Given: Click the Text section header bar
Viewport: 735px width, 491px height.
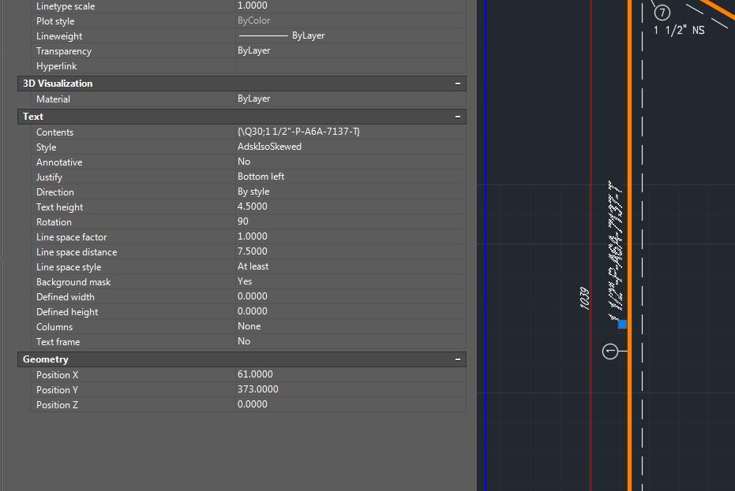Looking at the screenshot, I should click(x=237, y=116).
